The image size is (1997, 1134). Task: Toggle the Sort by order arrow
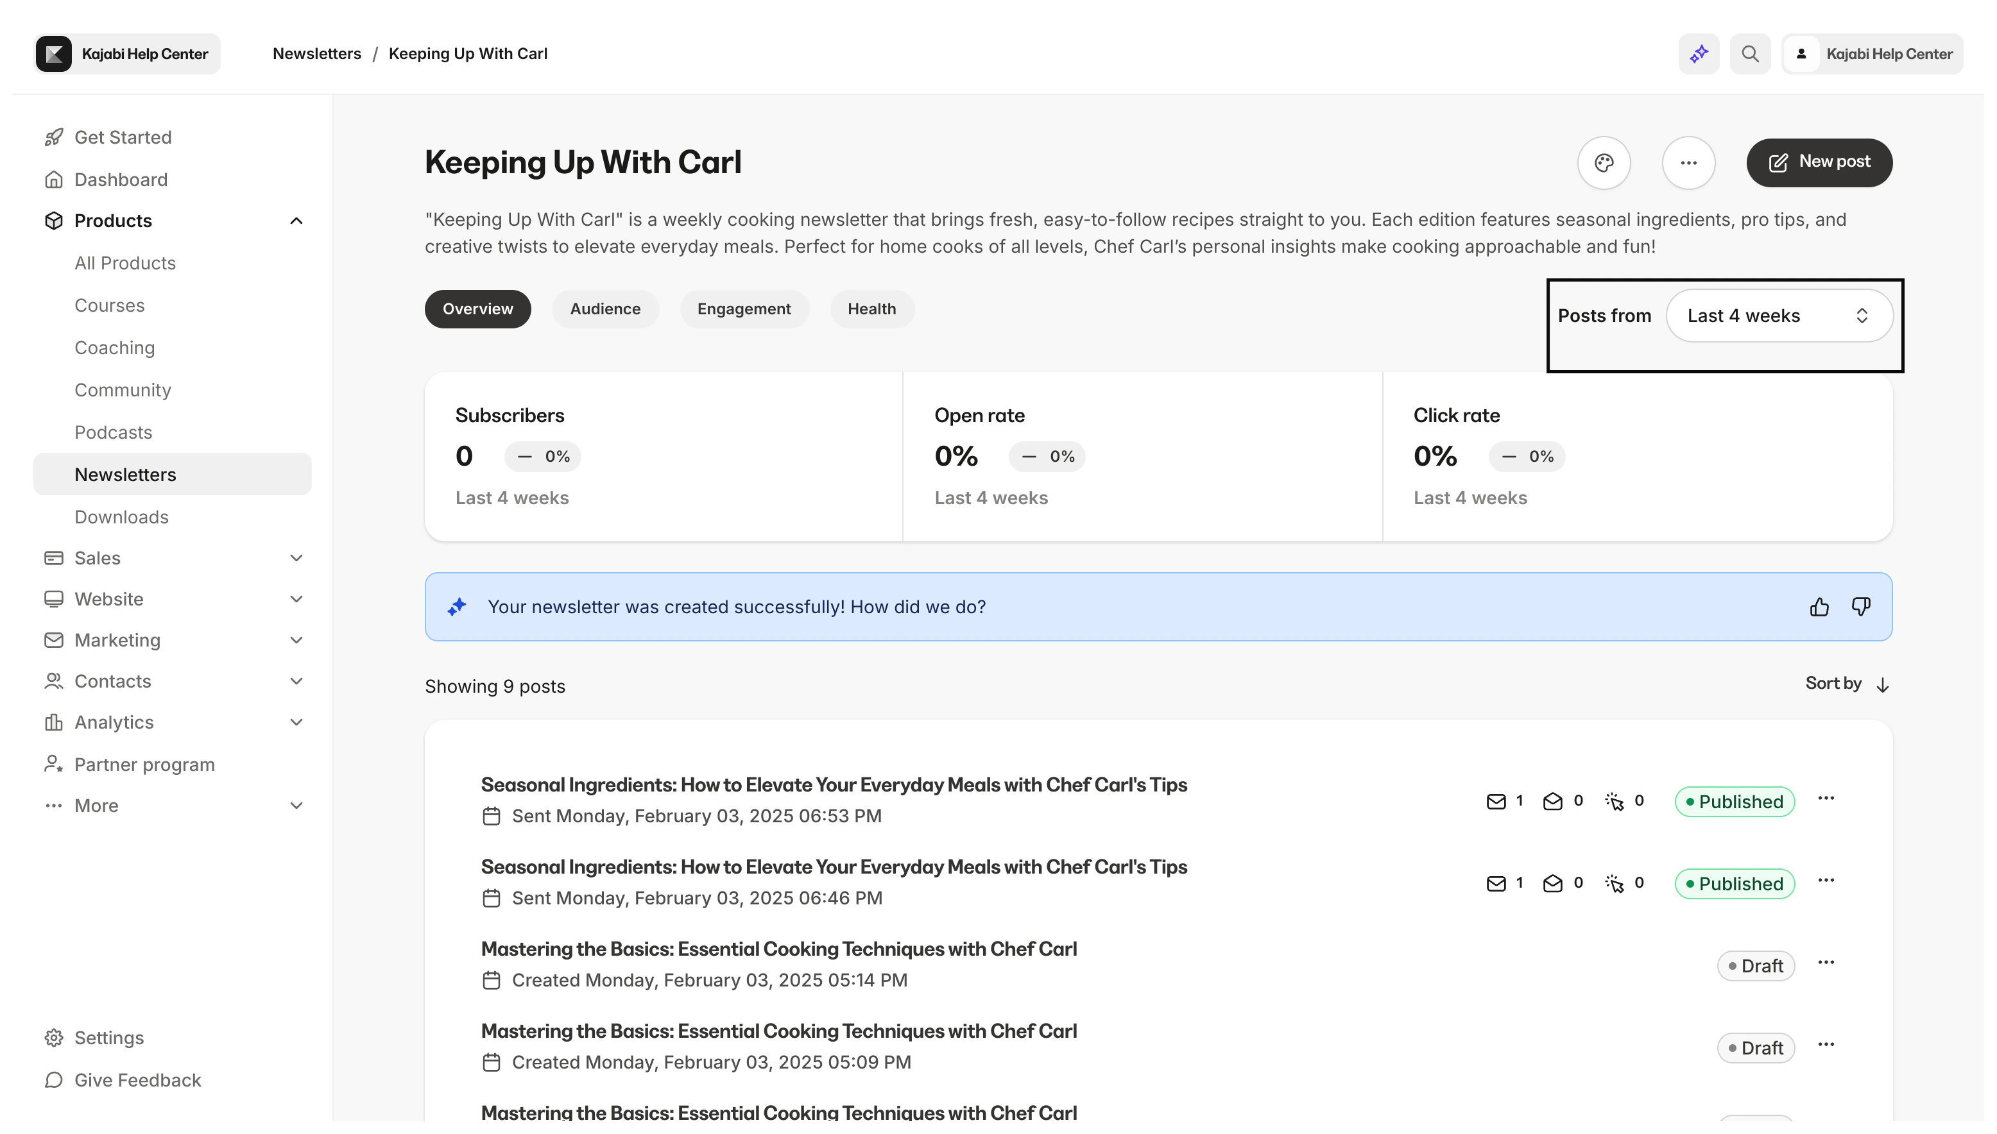[x=1883, y=684]
